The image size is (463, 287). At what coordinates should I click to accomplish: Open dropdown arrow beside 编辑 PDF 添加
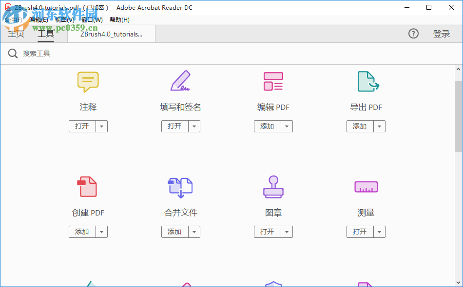pyautogui.click(x=287, y=126)
